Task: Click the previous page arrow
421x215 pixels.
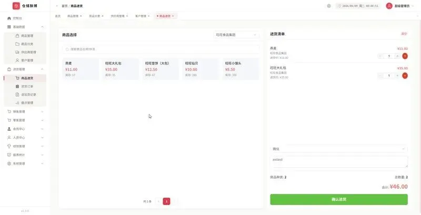Action: (x=158, y=201)
